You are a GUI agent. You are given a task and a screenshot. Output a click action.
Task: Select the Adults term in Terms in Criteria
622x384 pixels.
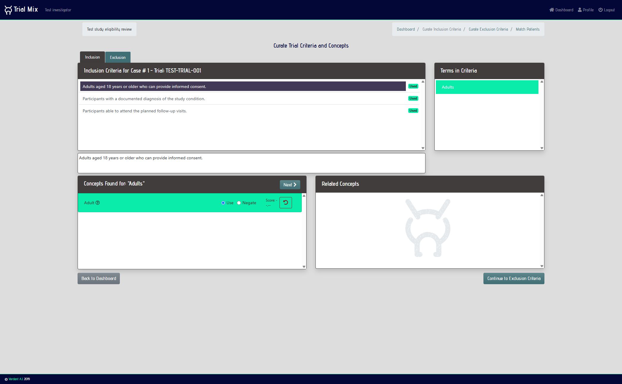tap(487, 87)
